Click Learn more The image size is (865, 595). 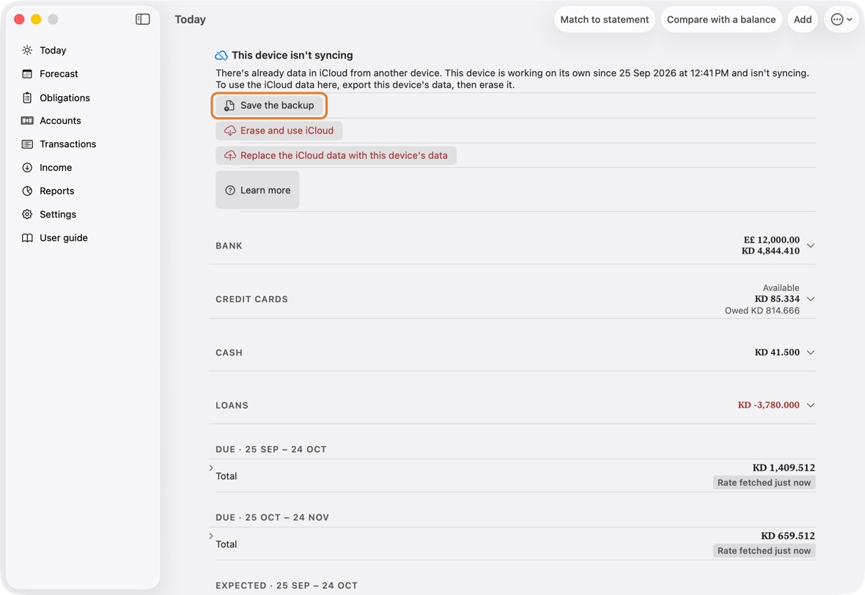257,191
